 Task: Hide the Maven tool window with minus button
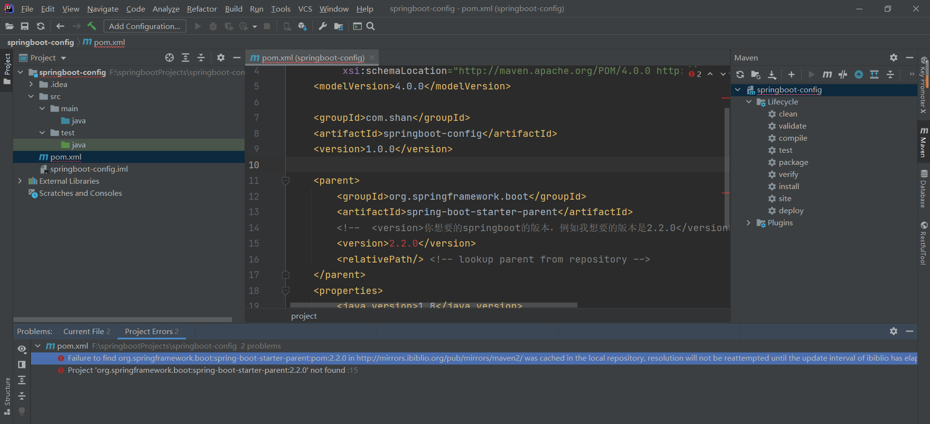click(x=910, y=58)
